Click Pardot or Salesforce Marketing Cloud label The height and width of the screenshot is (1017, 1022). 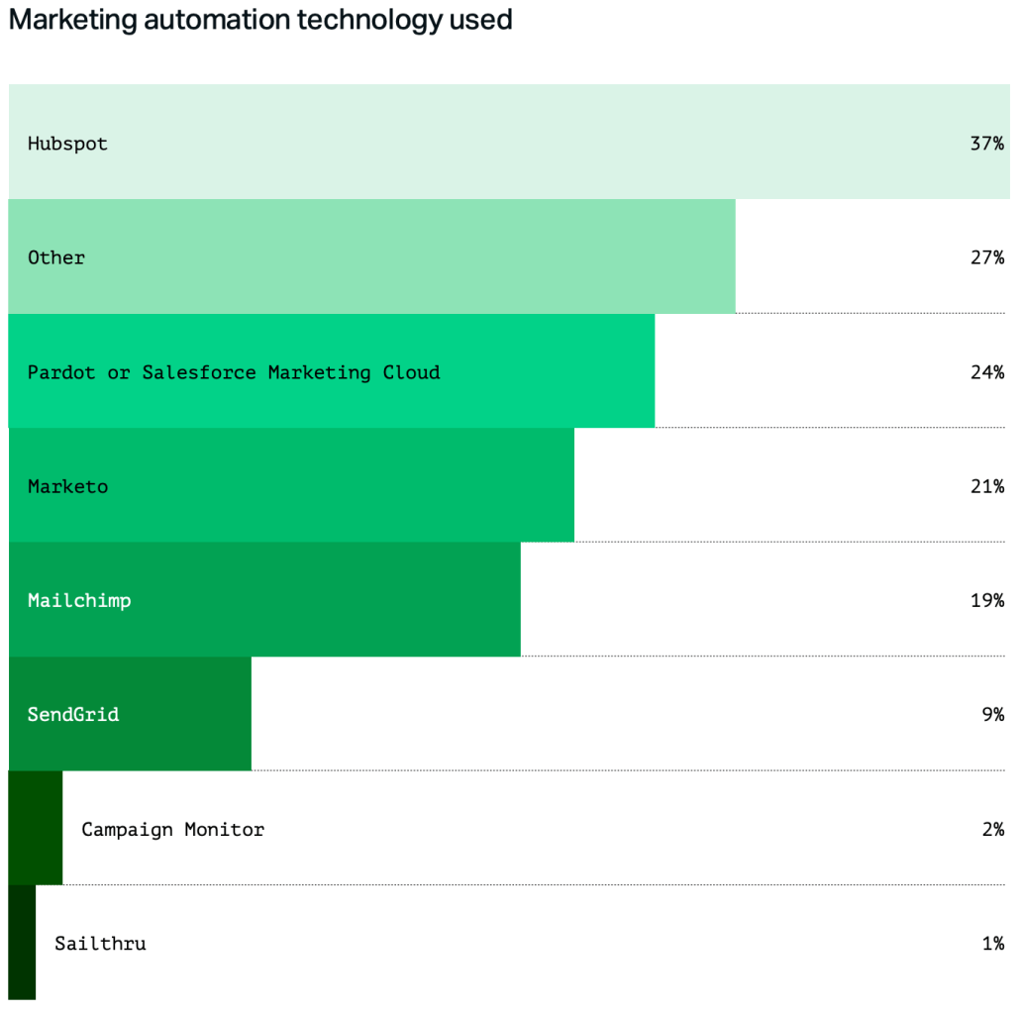[x=234, y=372]
